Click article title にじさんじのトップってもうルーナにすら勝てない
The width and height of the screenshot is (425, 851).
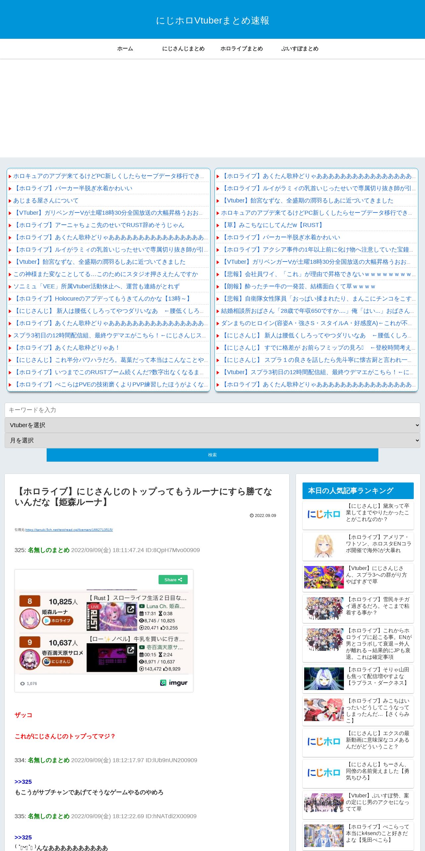[143, 497]
